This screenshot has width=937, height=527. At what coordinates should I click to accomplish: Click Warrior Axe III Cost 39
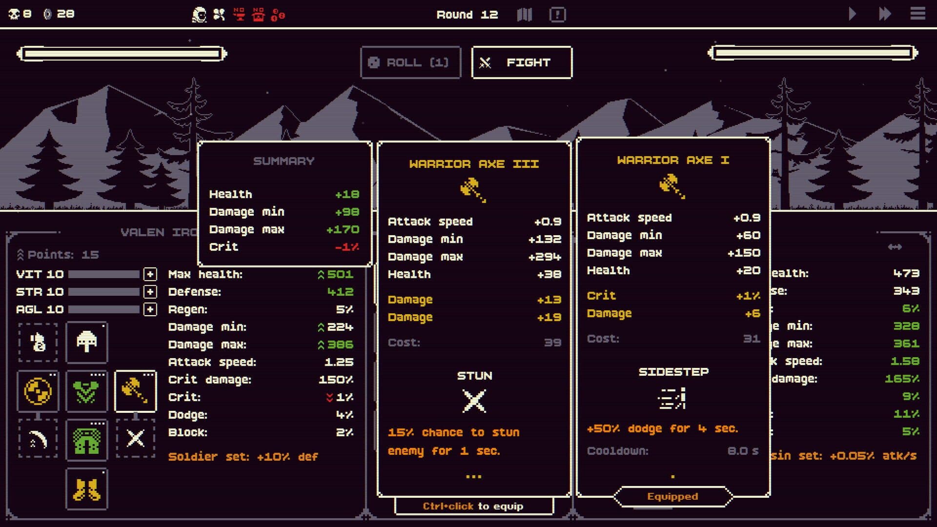click(x=474, y=343)
